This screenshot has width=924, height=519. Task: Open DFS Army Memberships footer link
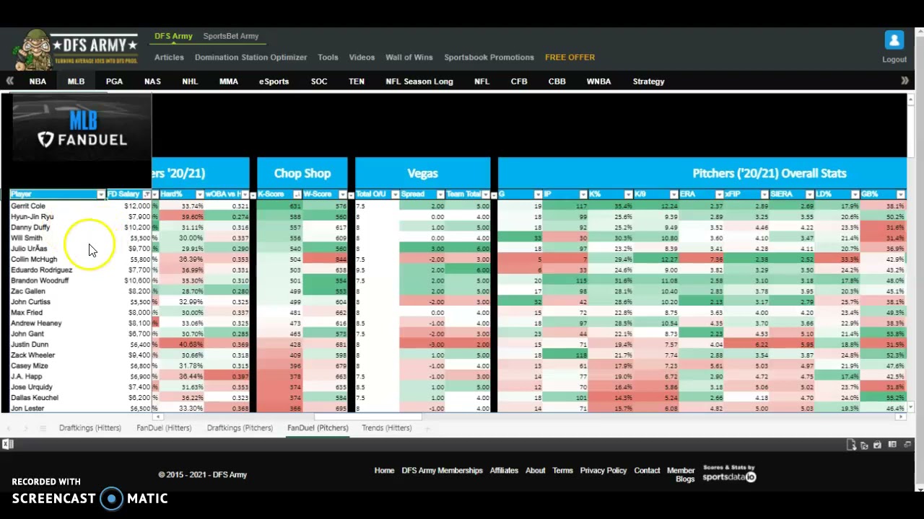tap(442, 471)
